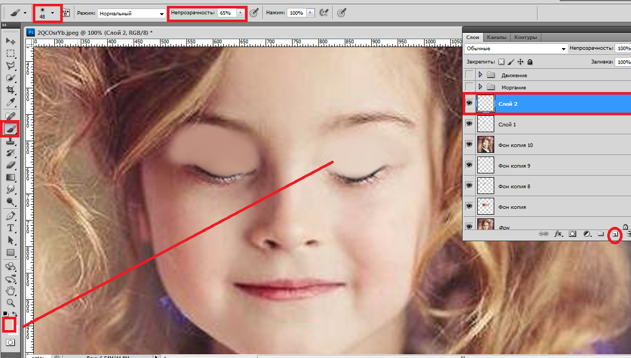Toggle Quick Mask mode
Screen dimensions: 631x358
click(x=11, y=342)
